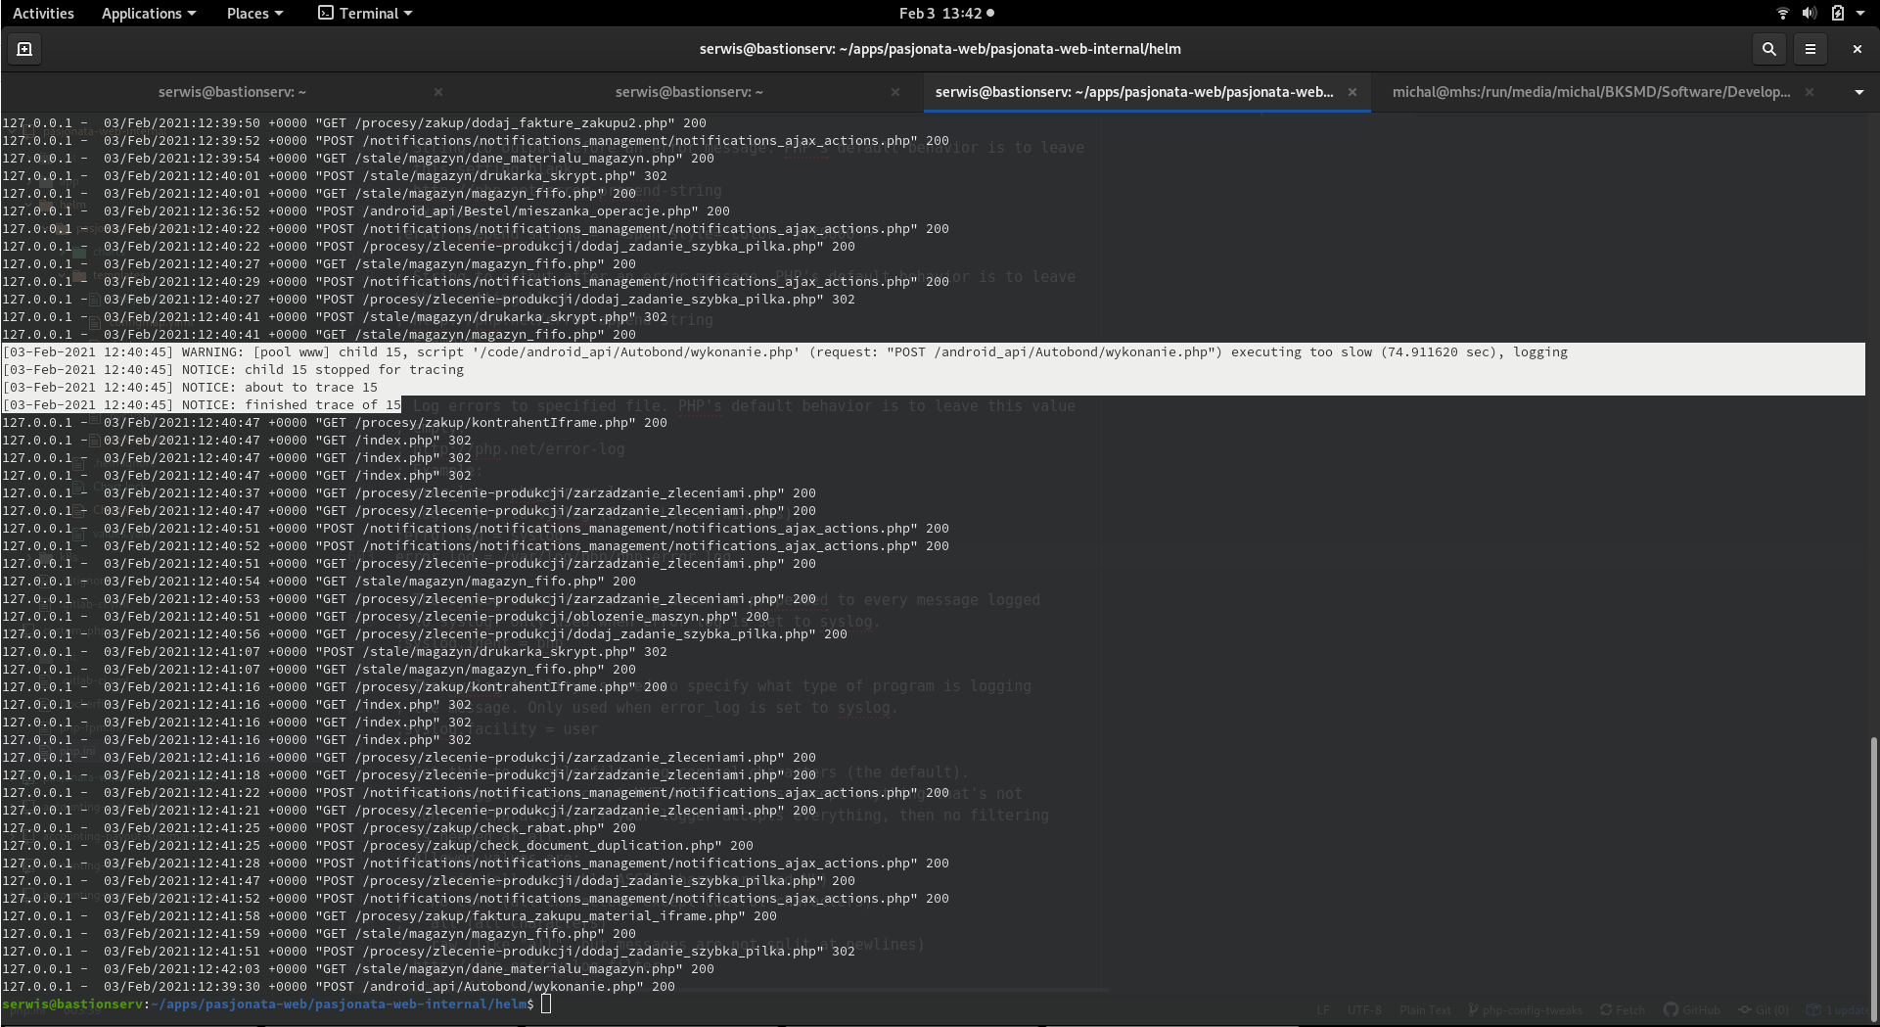Screen dimensions: 1880x1027
Task: Click the Wi-Fi status icon
Action: coord(1782,14)
